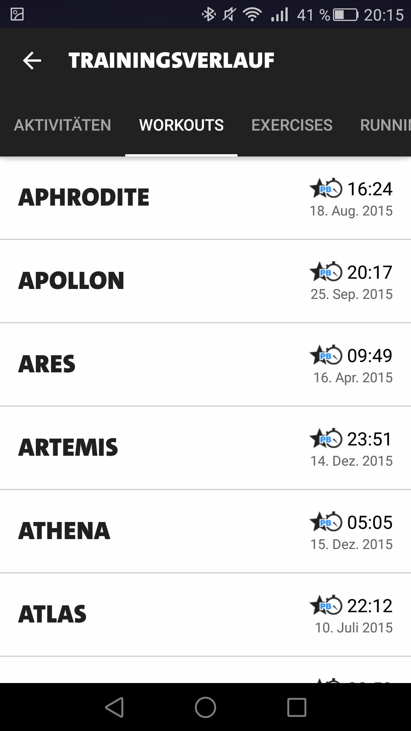This screenshot has width=411, height=731.
Task: Open the Running tab
Action: coord(384,125)
